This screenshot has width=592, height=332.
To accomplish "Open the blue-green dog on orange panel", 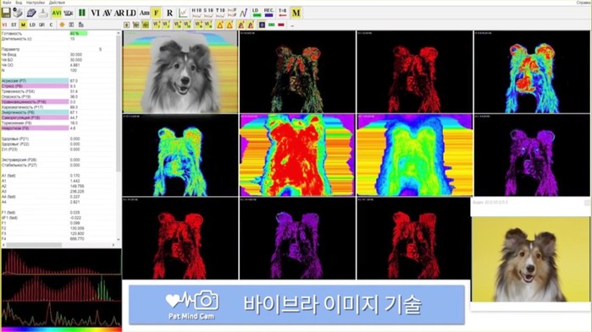I will 414,155.
